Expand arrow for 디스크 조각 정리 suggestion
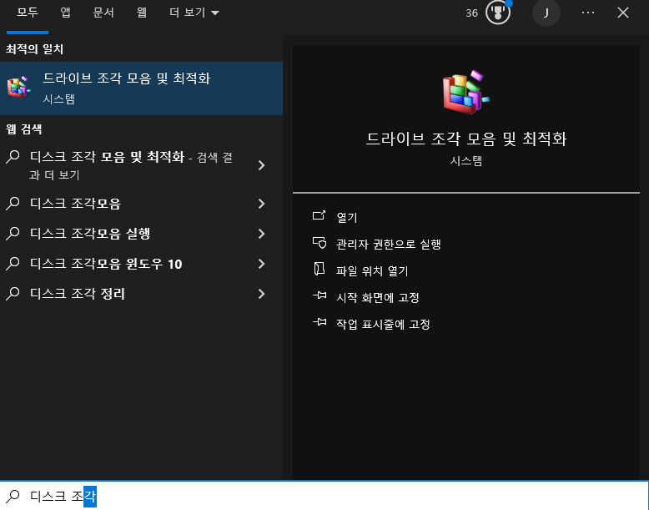Image resolution: width=649 pixels, height=510 pixels. click(261, 294)
